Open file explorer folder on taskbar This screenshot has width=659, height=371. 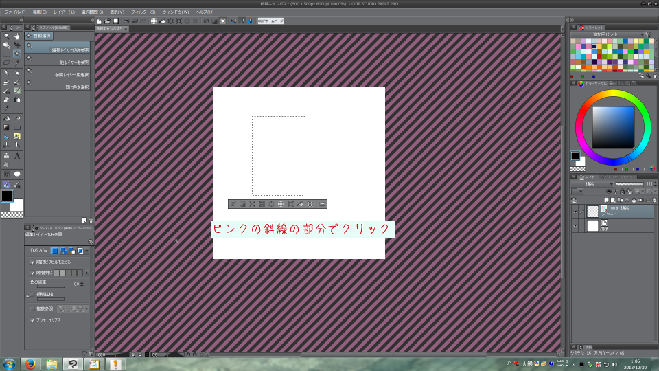click(51, 364)
